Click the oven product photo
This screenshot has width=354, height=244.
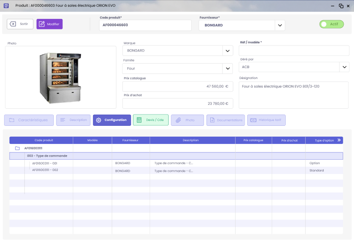pyautogui.click(x=60, y=77)
